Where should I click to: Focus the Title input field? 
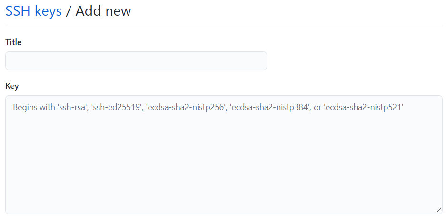[x=136, y=61]
